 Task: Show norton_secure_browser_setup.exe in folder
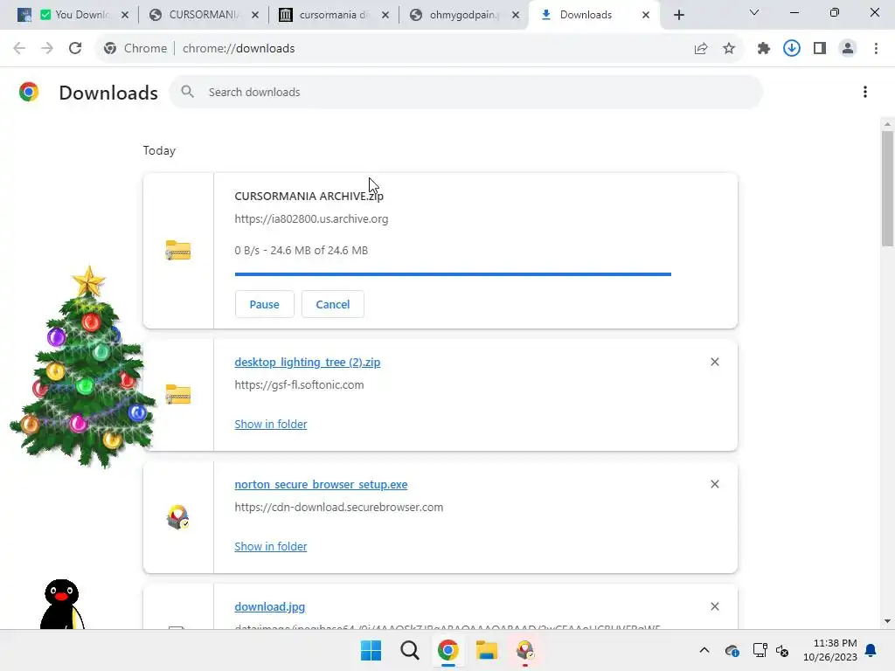pos(271,546)
